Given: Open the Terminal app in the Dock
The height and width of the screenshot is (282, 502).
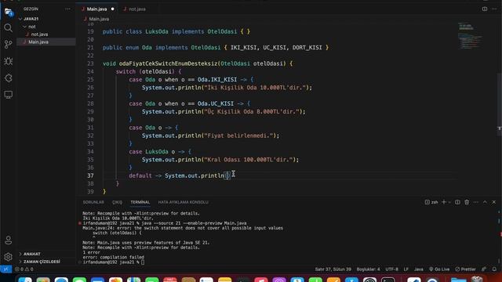Looking at the screenshot, I should (387, 280).
